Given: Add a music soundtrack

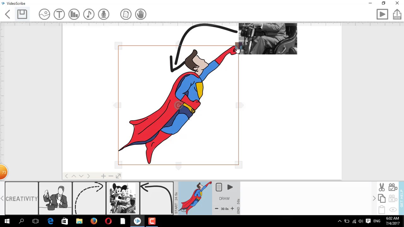Looking at the screenshot, I should [x=89, y=14].
